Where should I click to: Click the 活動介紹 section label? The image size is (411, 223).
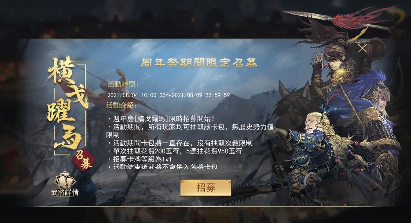click(x=121, y=105)
